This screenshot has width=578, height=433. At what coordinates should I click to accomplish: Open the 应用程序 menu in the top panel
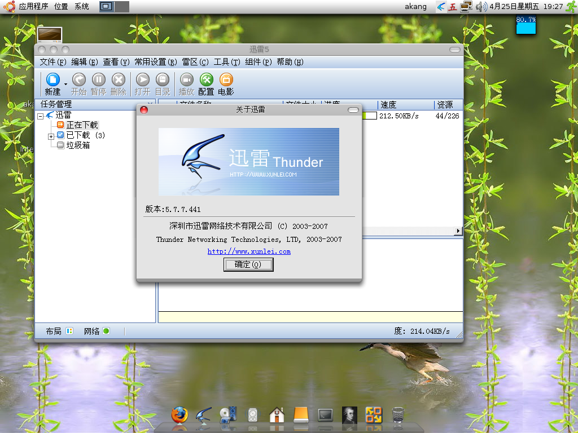pos(33,6)
